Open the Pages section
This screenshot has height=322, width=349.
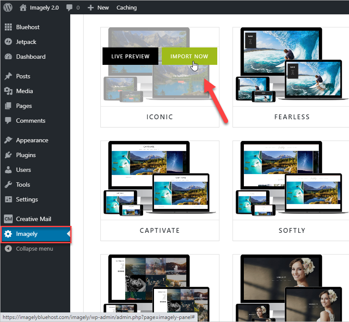24,106
